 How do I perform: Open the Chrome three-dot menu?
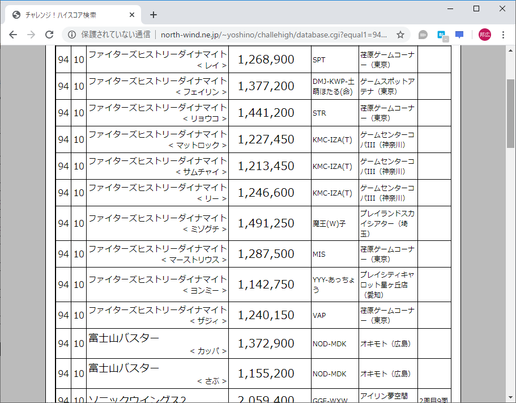pyautogui.click(x=504, y=35)
